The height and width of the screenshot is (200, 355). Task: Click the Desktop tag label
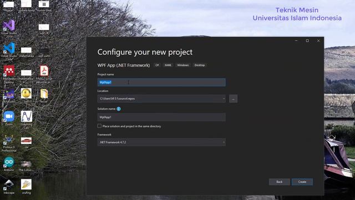coord(200,65)
